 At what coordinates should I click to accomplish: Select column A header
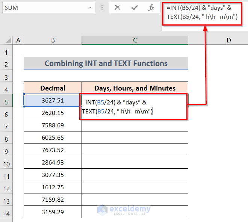pos(18,40)
